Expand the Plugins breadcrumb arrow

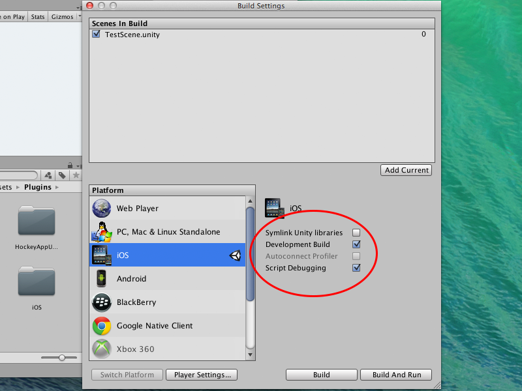click(x=57, y=187)
